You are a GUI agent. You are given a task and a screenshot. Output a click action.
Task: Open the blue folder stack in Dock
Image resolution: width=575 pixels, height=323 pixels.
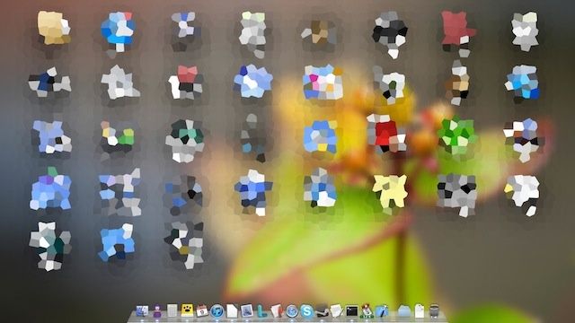coord(404,311)
